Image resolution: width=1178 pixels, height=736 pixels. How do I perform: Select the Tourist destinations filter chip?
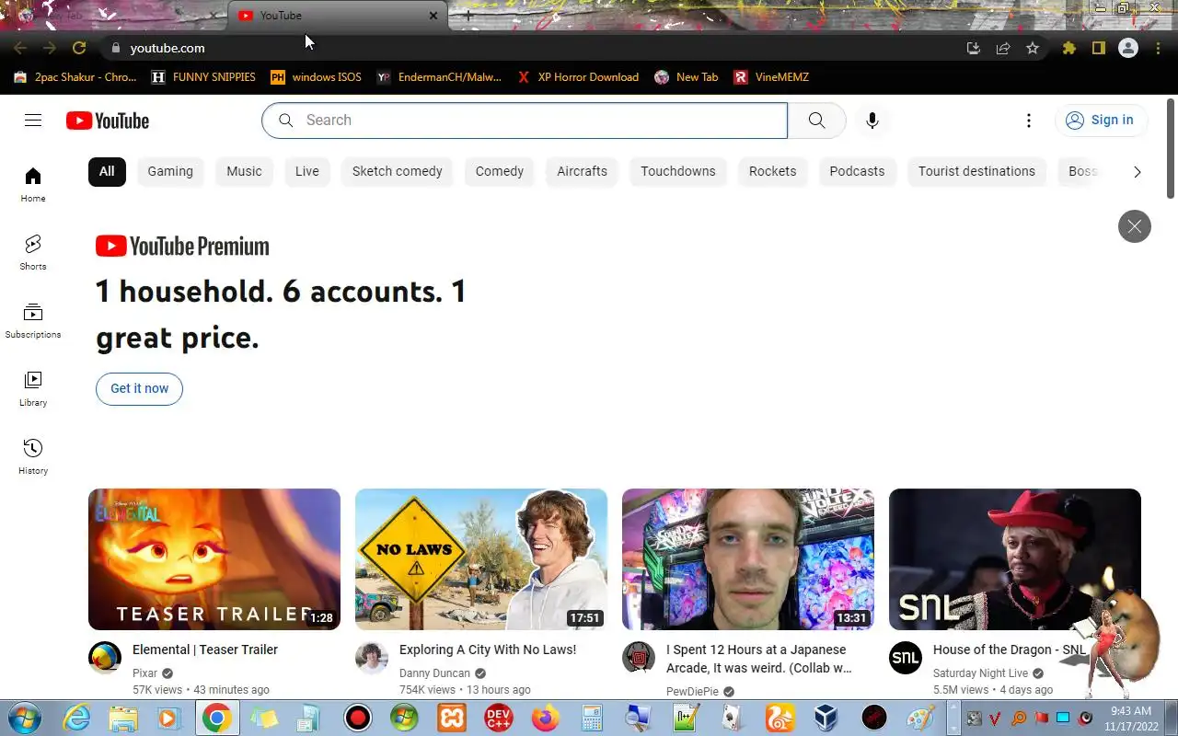point(976,171)
